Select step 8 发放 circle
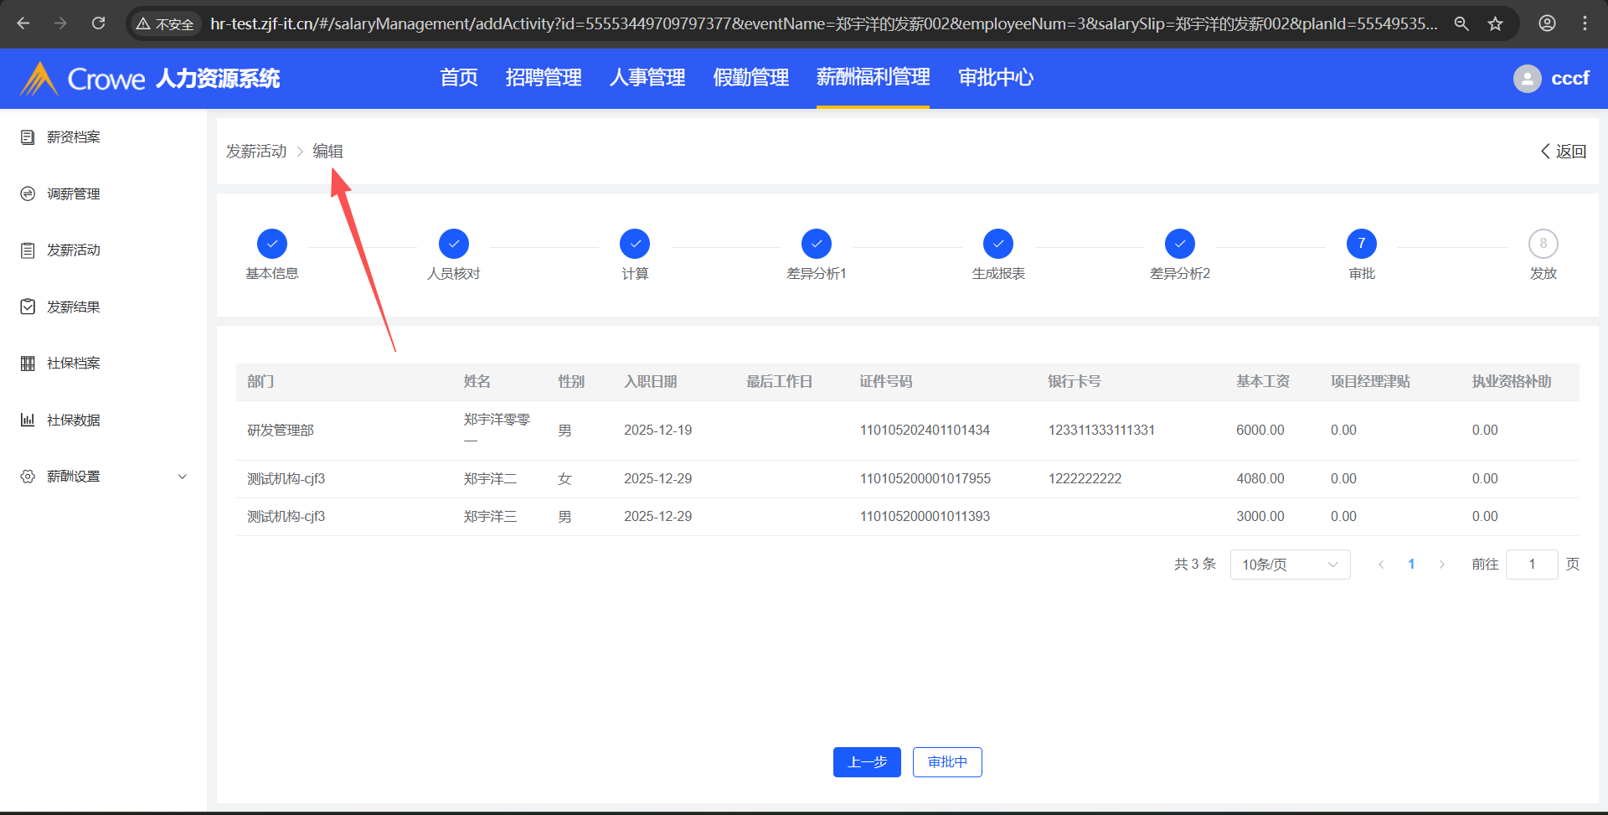1608x815 pixels. click(x=1543, y=244)
